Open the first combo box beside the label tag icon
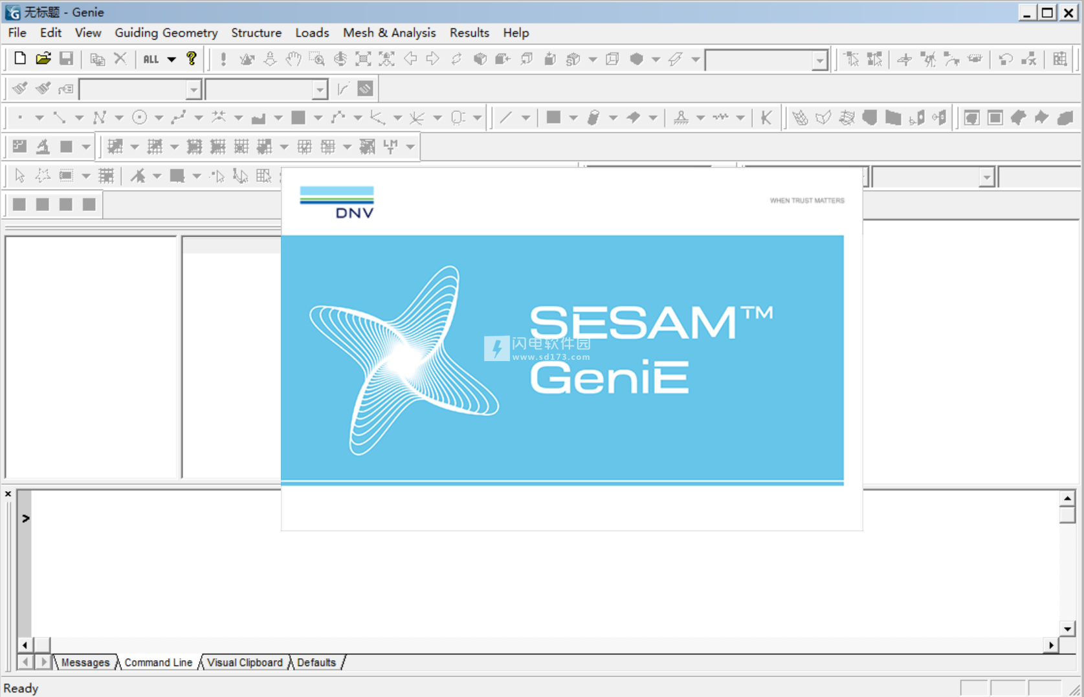The image size is (1084, 697). click(193, 89)
